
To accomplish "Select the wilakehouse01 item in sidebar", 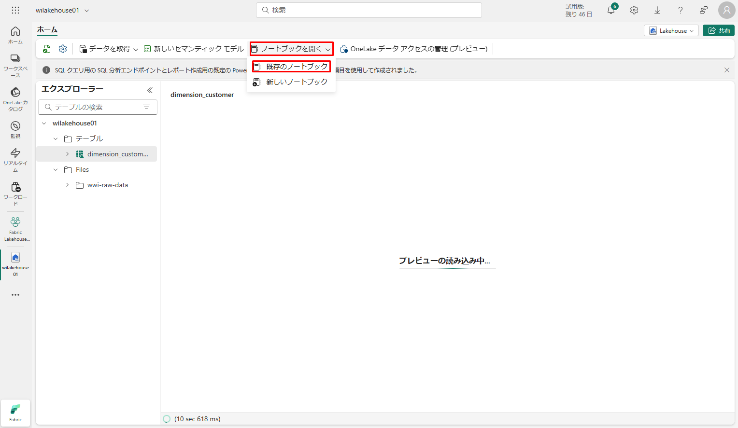I will [x=15, y=264].
